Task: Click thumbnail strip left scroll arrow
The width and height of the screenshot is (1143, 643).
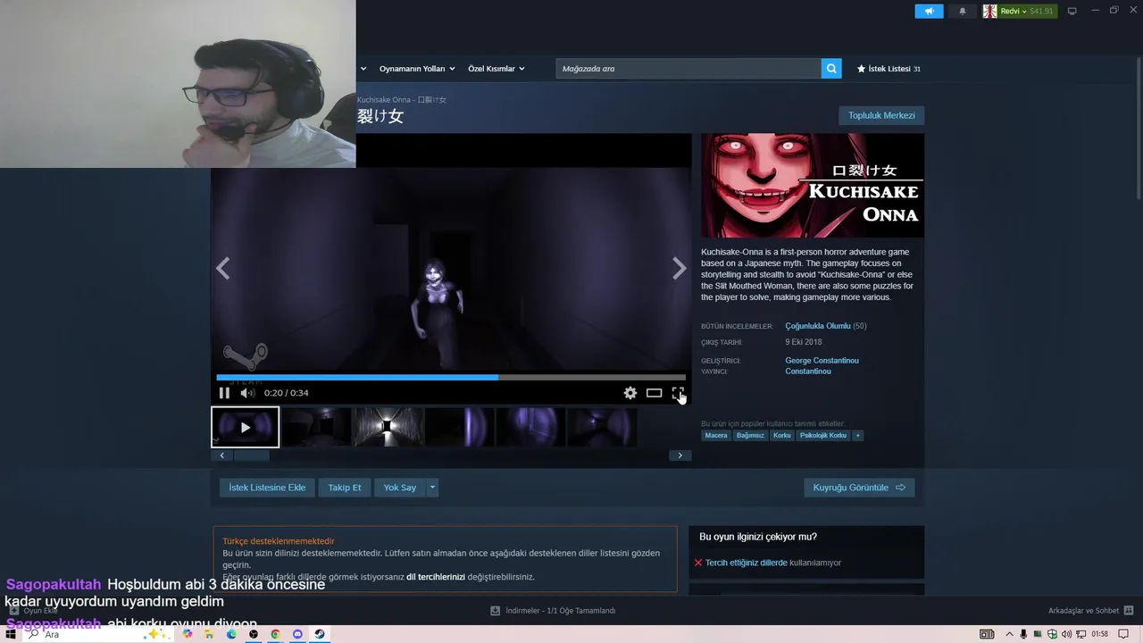Action: (x=221, y=455)
